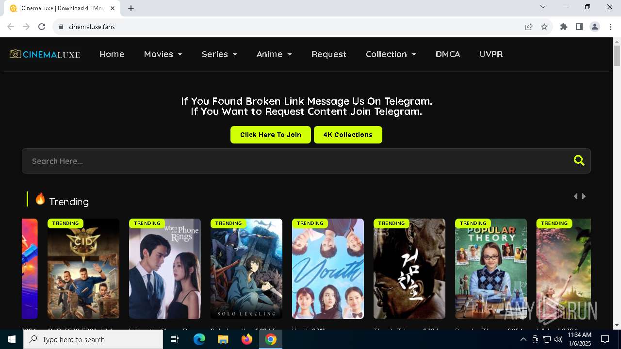Image resolution: width=621 pixels, height=349 pixels.
Task: Open Task View on taskbar
Action: tap(175, 339)
